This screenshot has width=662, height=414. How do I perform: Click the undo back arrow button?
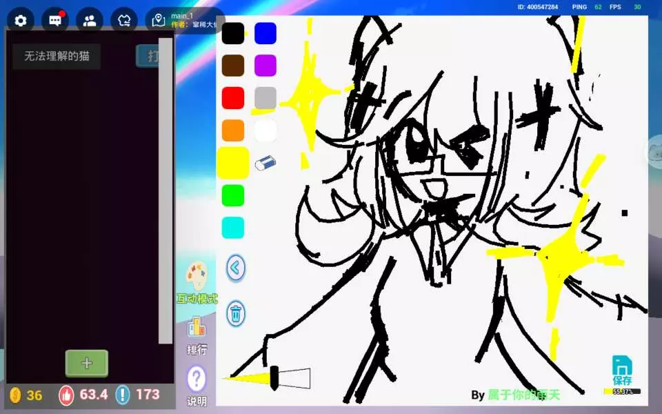pyautogui.click(x=236, y=268)
